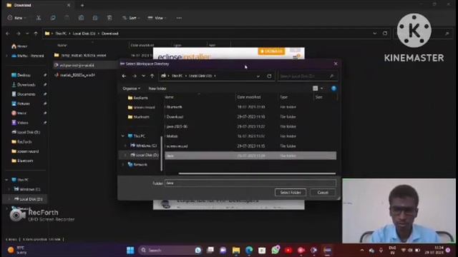
Task: Select Download folder row in dialog list
Action: tap(250, 117)
